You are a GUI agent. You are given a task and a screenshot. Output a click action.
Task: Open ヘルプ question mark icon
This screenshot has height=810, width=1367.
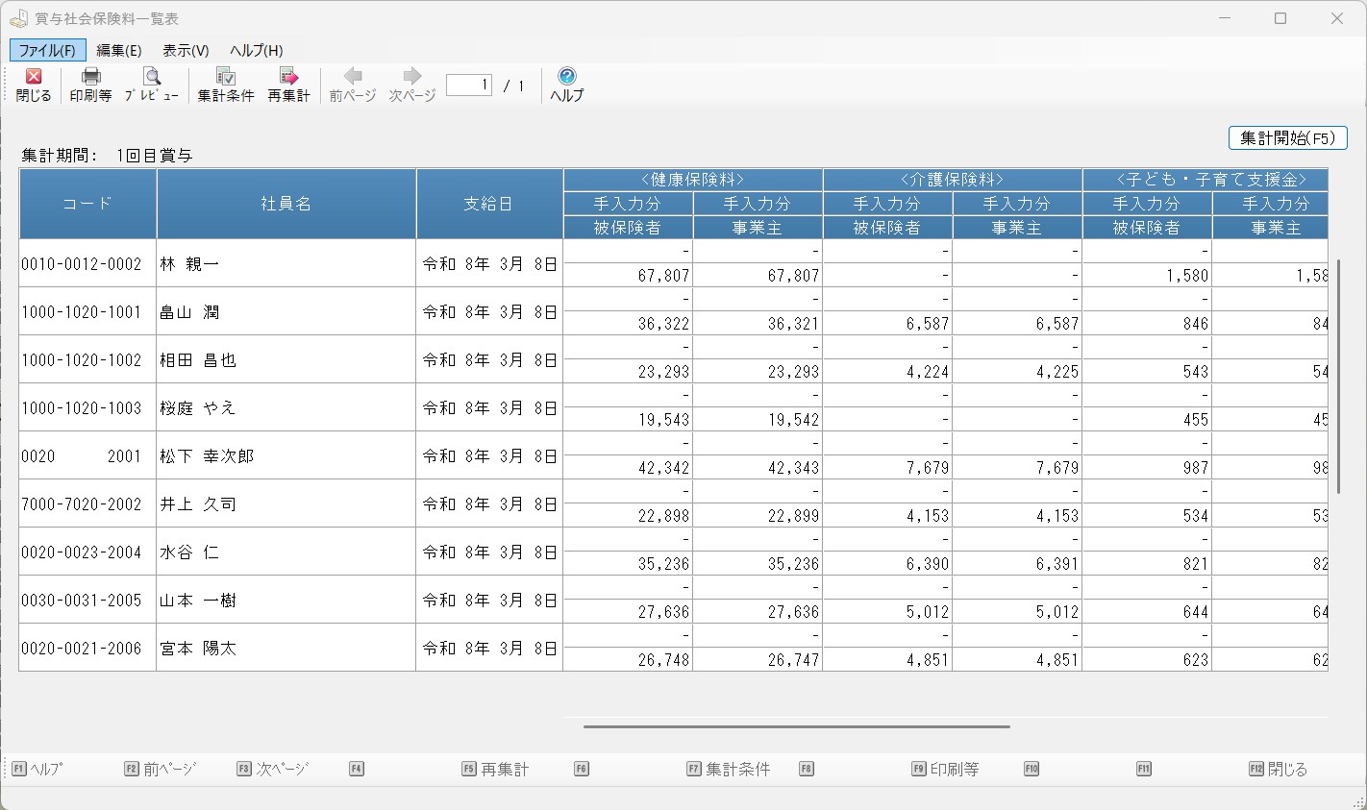point(566,77)
